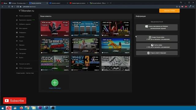The height and width of the screenshot is (110, 196).
Task: Click the red Subscribe button
Action: point(15,101)
